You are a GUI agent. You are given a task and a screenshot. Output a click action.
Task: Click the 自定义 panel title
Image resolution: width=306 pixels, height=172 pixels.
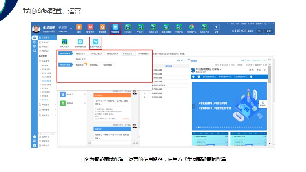click(194, 61)
